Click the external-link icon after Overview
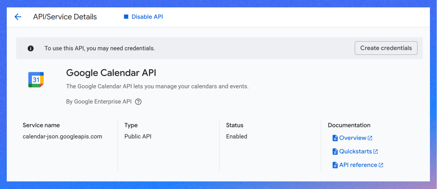 [x=370, y=138]
